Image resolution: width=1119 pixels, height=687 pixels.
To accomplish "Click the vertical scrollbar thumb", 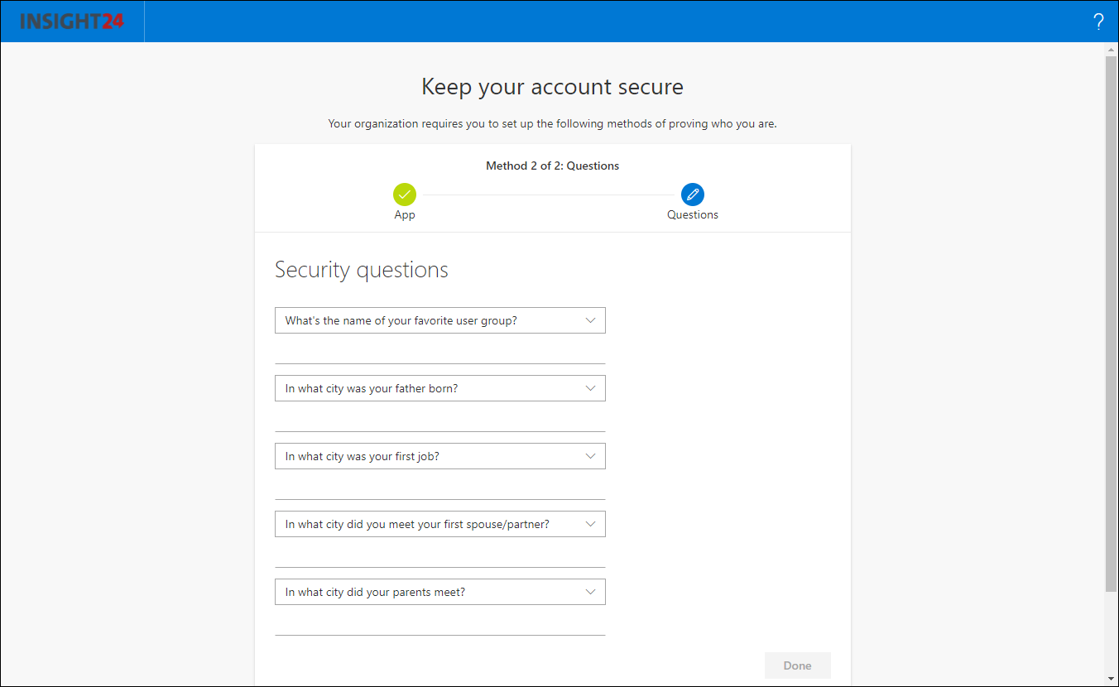I will pyautogui.click(x=1111, y=323).
